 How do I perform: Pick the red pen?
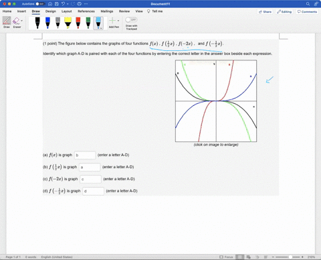tap(78, 23)
